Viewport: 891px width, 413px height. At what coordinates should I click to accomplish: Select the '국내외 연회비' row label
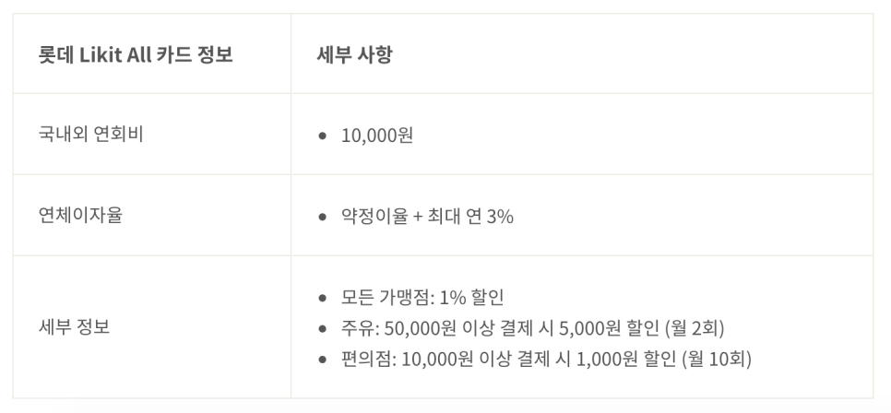click(x=90, y=134)
